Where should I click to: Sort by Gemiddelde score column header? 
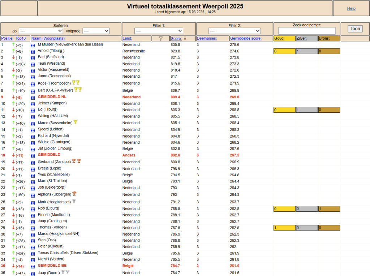tap(246, 38)
